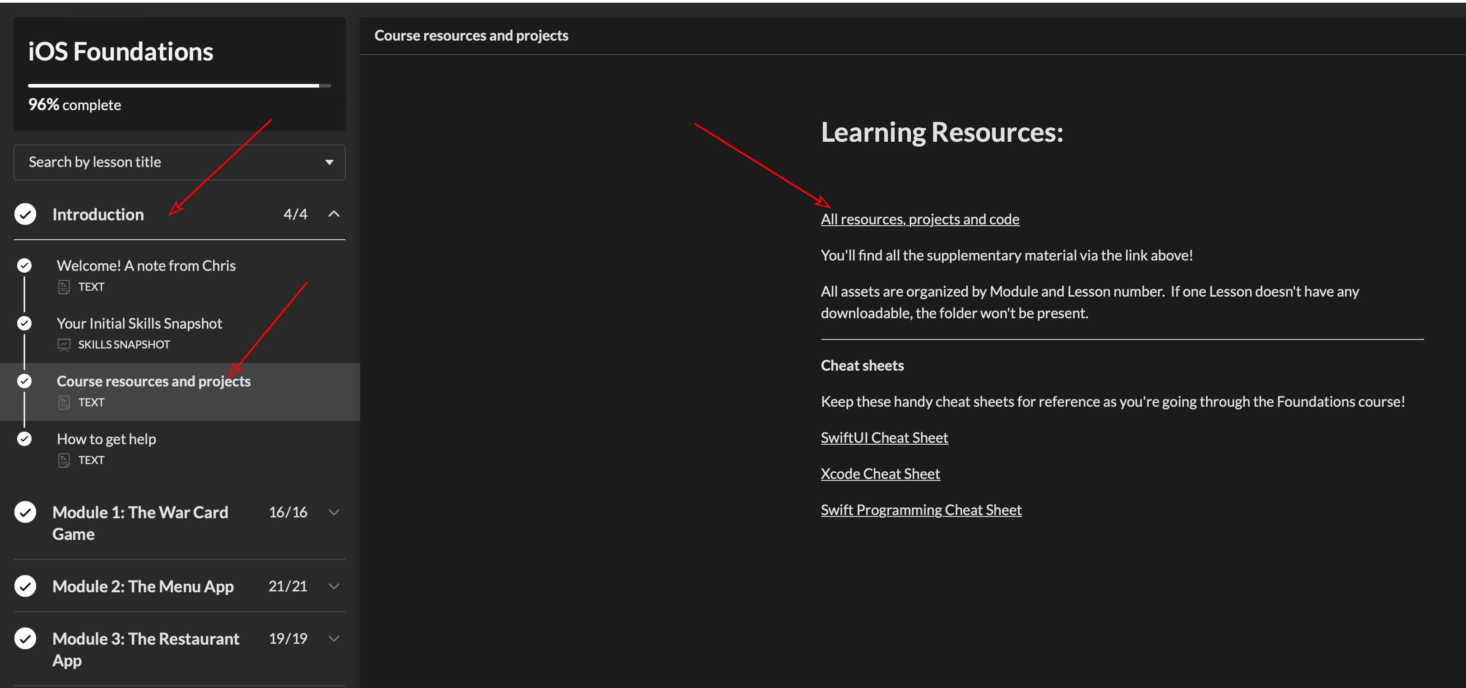Click the text document icon under Welcome lesson
This screenshot has height=688, width=1466.
point(64,287)
